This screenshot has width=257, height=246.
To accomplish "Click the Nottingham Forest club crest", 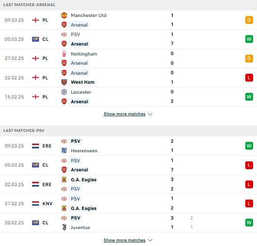I will [x=64, y=54].
